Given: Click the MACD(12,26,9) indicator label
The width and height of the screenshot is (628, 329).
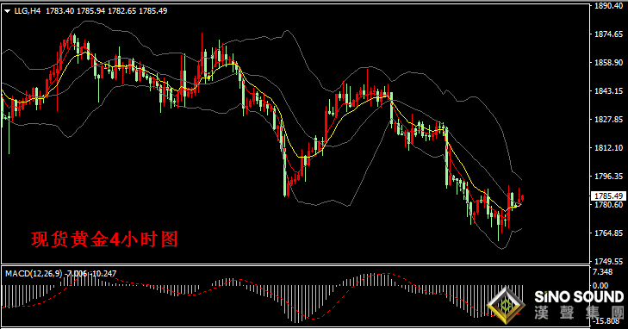Looking at the screenshot, I should (34, 274).
